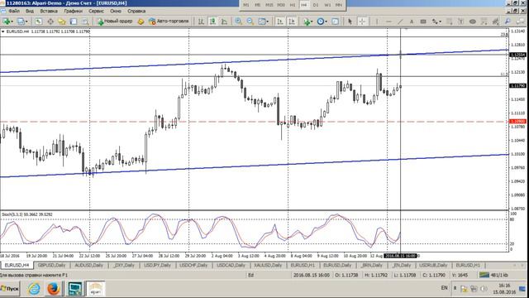Switch chart to candlesticks mode

(212, 22)
